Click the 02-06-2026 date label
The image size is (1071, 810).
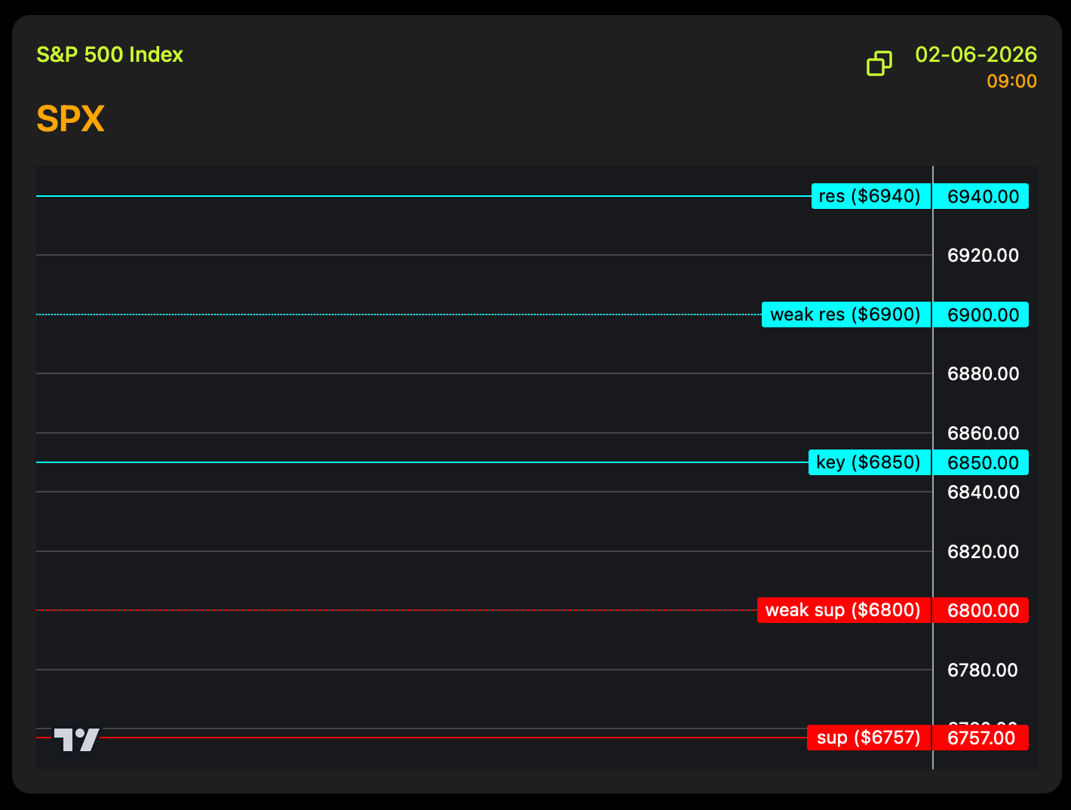point(975,55)
